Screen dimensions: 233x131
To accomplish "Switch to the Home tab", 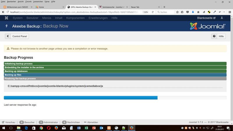I will coord(50,7).
